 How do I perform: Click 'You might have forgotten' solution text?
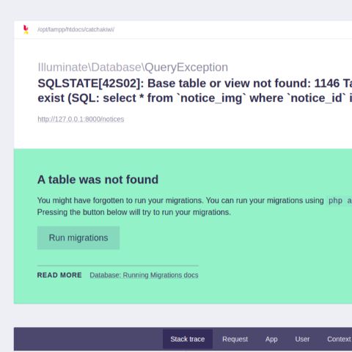click(x=180, y=200)
